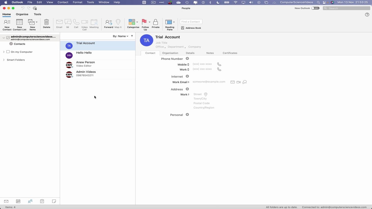Open the Format menu in menu bar

(x=78, y=2)
